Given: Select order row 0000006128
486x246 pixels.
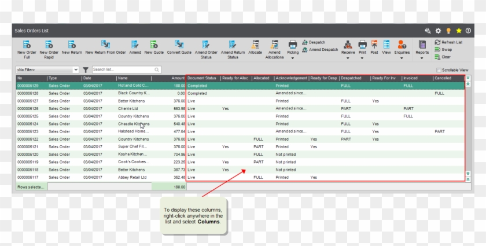Looking at the screenshot, I should pyautogui.click(x=240, y=93).
